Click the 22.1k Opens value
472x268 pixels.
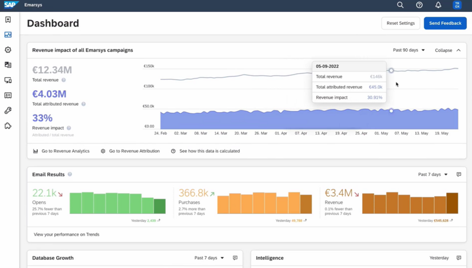pos(44,192)
